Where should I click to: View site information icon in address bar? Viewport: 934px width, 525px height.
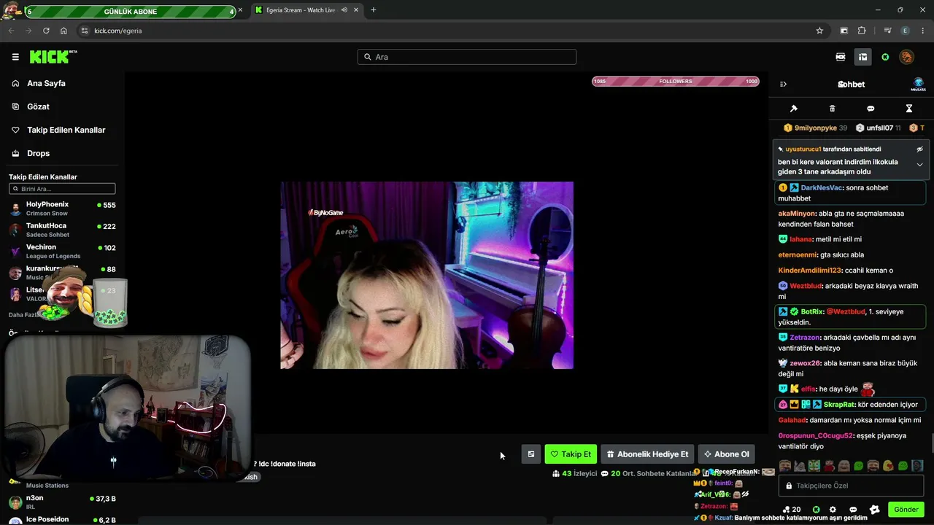click(x=85, y=31)
